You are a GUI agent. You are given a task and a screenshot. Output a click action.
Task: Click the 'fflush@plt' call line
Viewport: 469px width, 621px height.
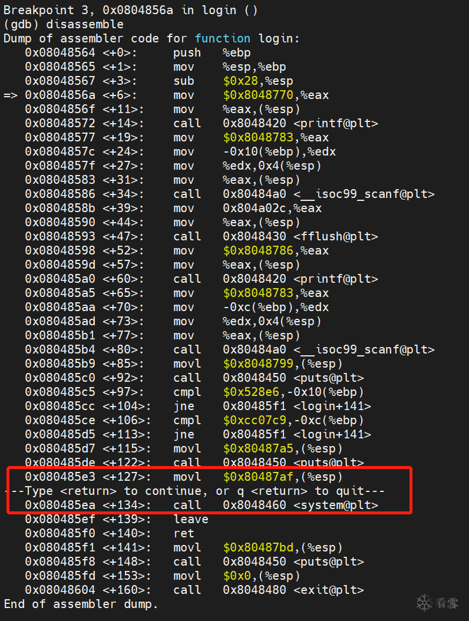(x=202, y=236)
